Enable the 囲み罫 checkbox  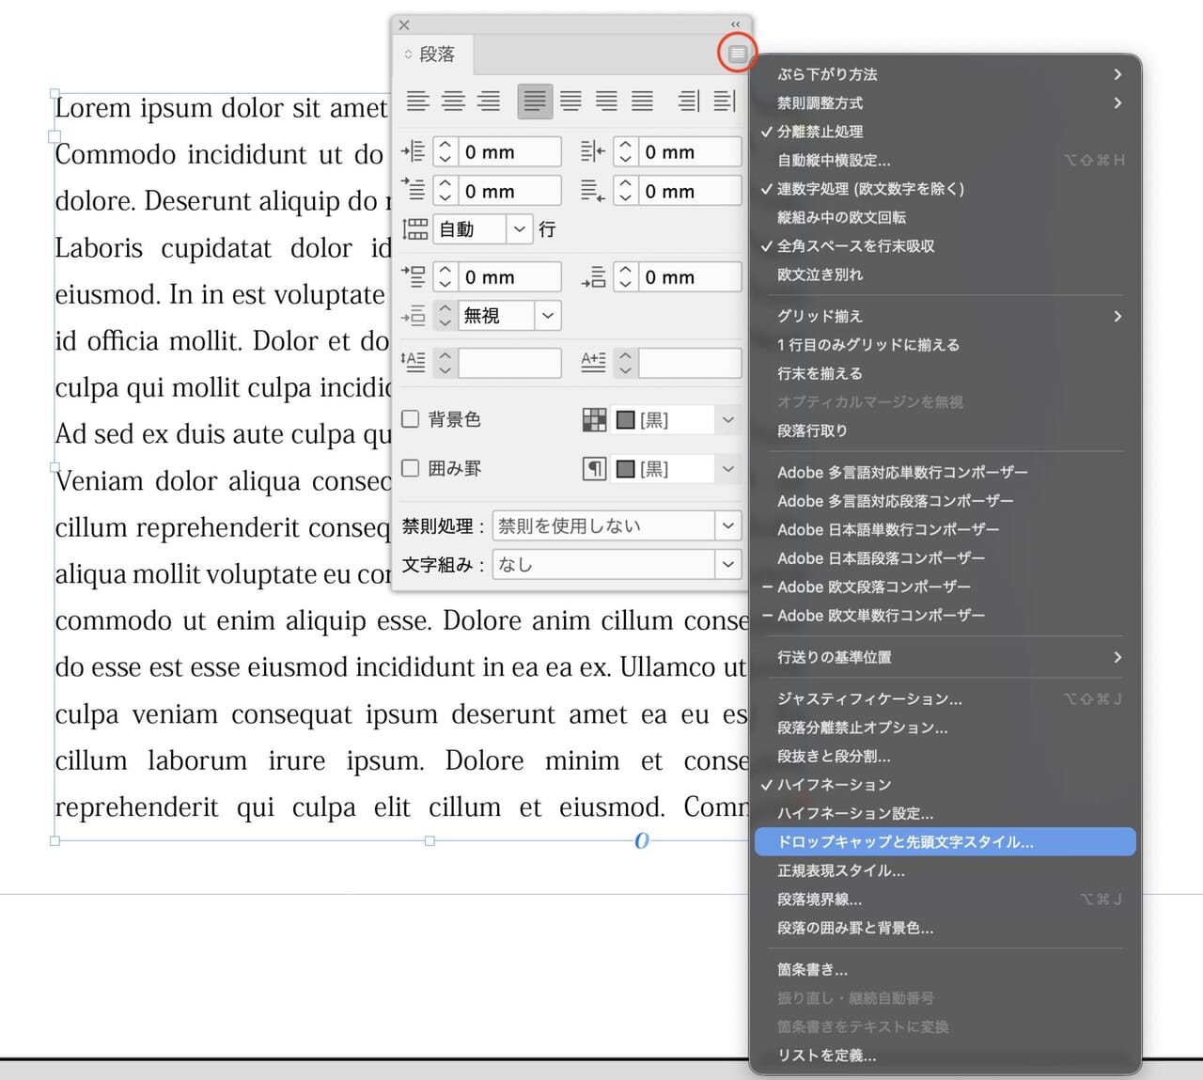point(411,468)
